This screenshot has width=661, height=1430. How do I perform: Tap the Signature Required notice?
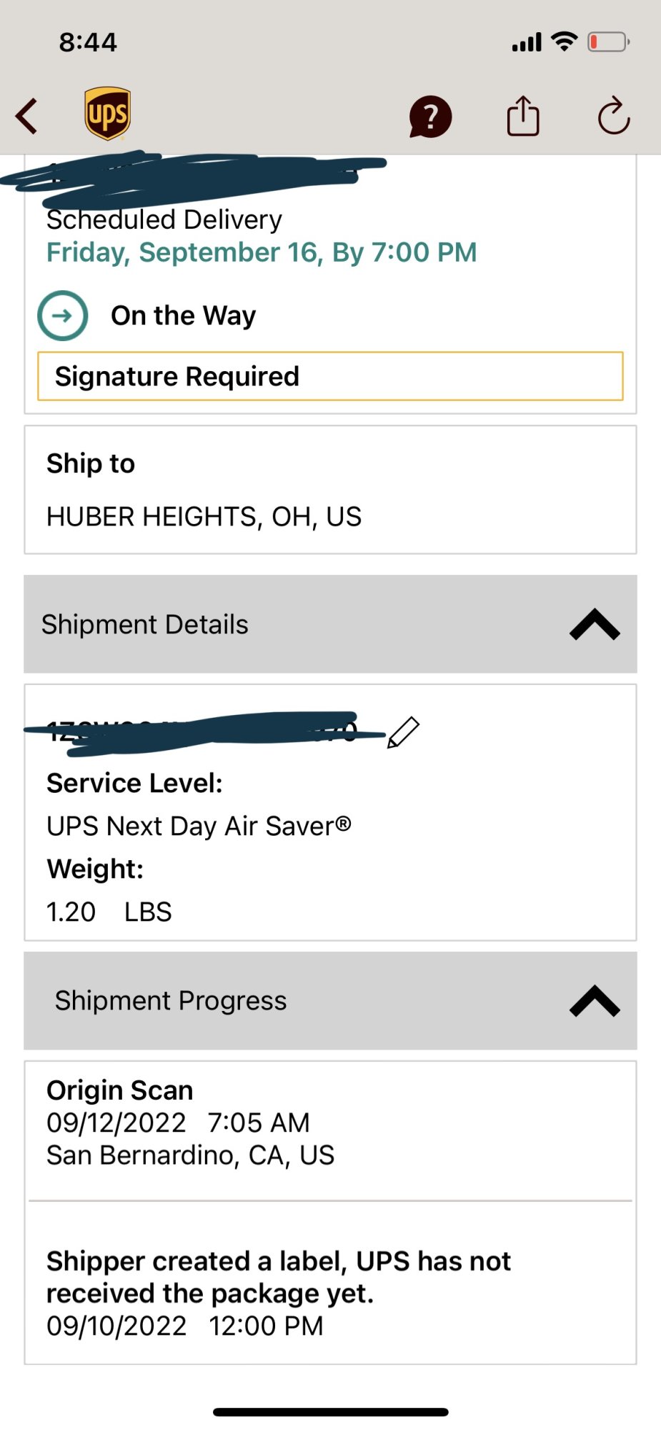pos(330,376)
